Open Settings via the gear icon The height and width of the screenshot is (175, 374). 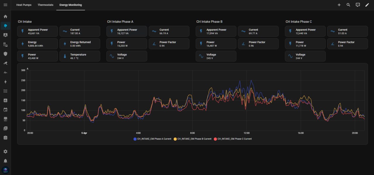[5, 151]
